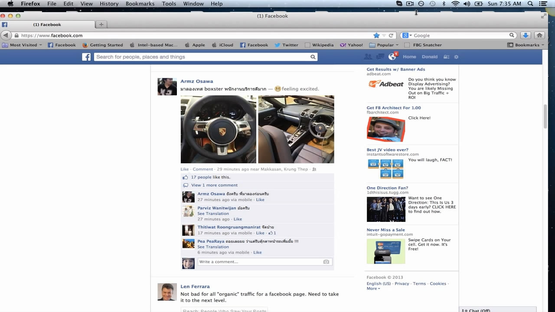555x312 pixels.
Task: Open a new tab with plus button
Action: pos(101,25)
